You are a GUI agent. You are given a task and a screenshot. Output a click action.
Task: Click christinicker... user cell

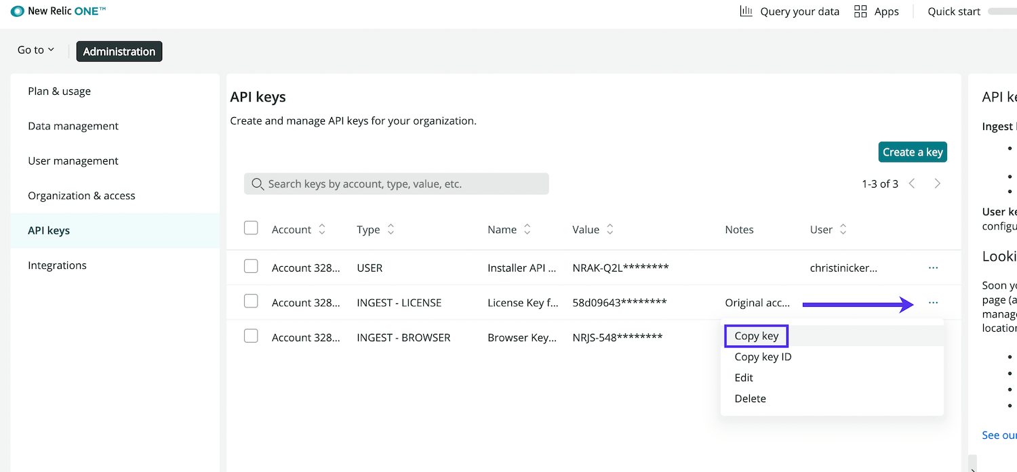(x=843, y=268)
